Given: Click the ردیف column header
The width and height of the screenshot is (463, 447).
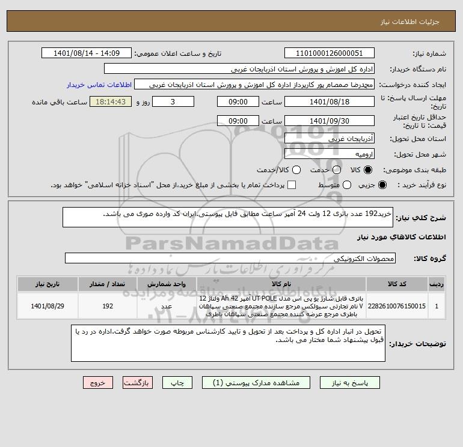Looking at the screenshot, I should point(437,284).
